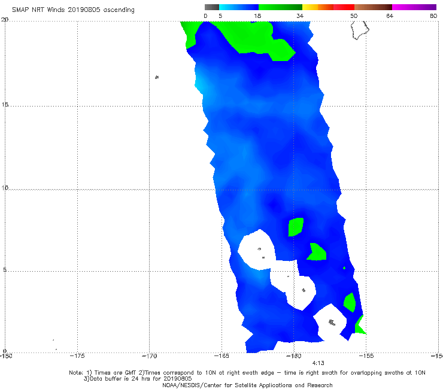
Task: Click the color bar label '18'
Action: coord(257,16)
